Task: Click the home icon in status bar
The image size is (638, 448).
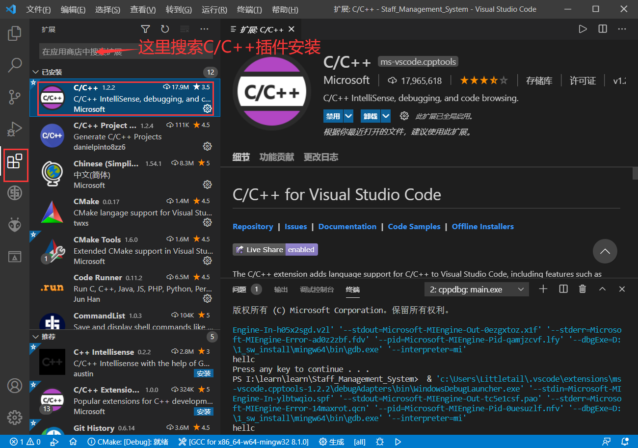Action: [73, 442]
